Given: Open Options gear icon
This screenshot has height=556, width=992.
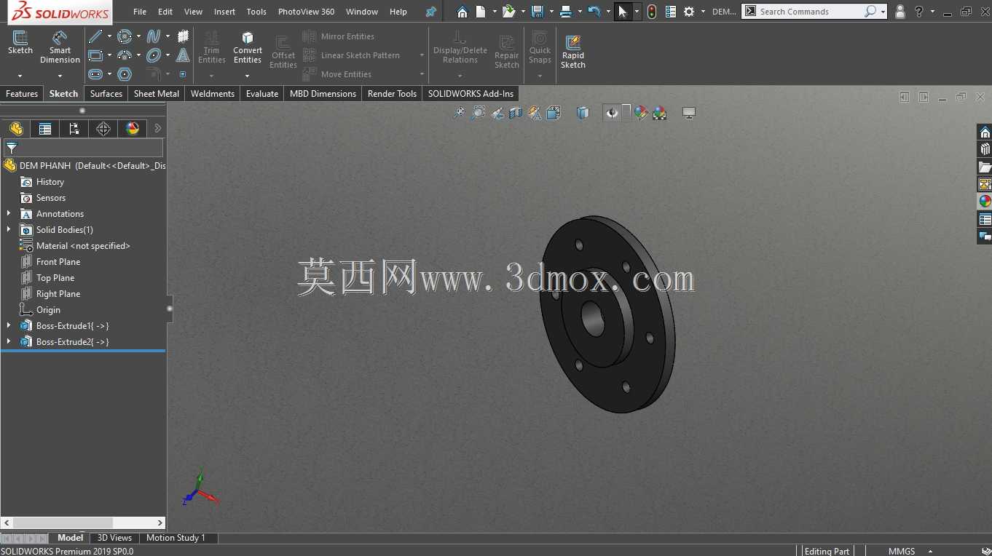Looking at the screenshot, I should click(x=689, y=12).
